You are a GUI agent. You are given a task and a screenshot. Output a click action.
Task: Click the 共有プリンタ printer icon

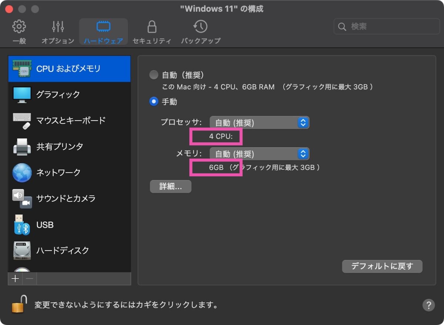[22, 146]
